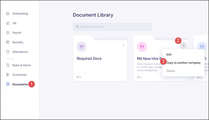This screenshot has height=120, width=209.
Task: Open the Customize page
Action: pos(19,75)
